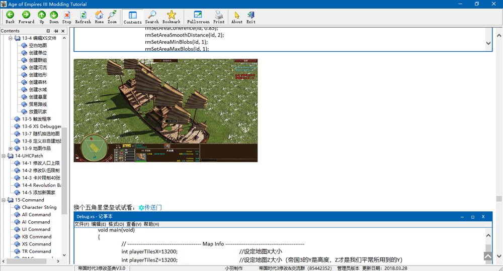Select the 14-1 修改人口上限 topic
Image resolution: width=503 pixels, height=271 pixels.
[41, 163]
